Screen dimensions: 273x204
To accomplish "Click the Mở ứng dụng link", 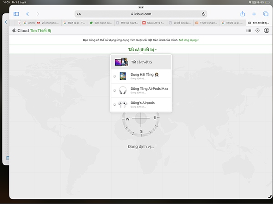I will (x=188, y=40).
